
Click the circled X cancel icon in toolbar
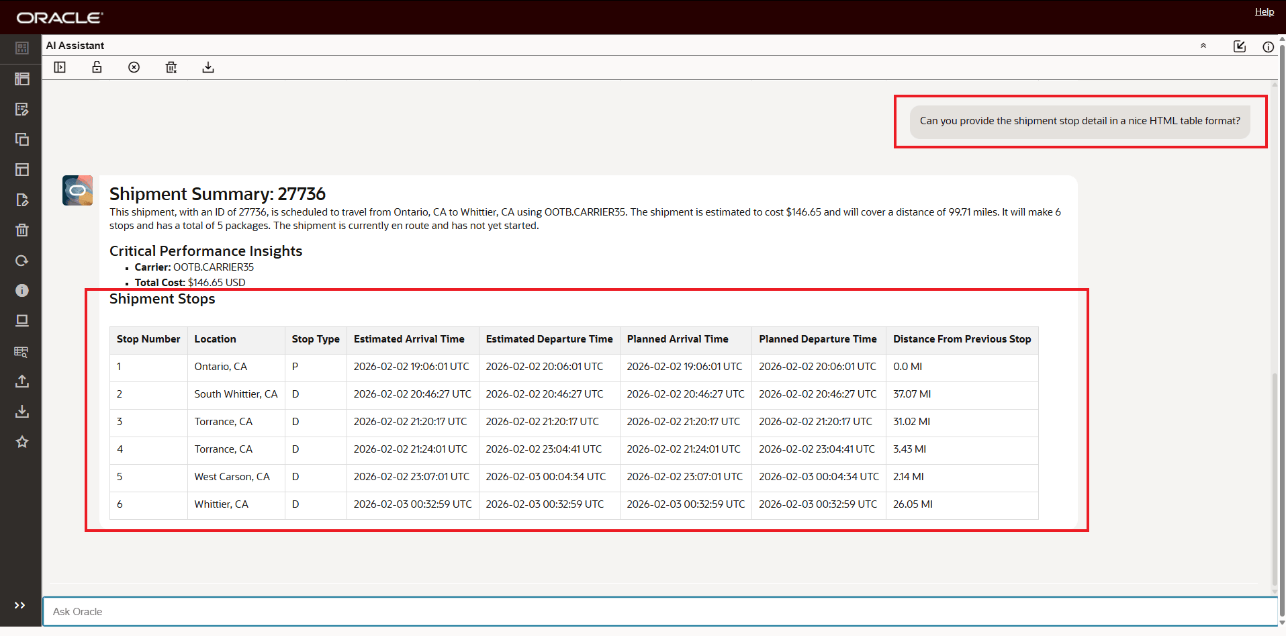[134, 67]
